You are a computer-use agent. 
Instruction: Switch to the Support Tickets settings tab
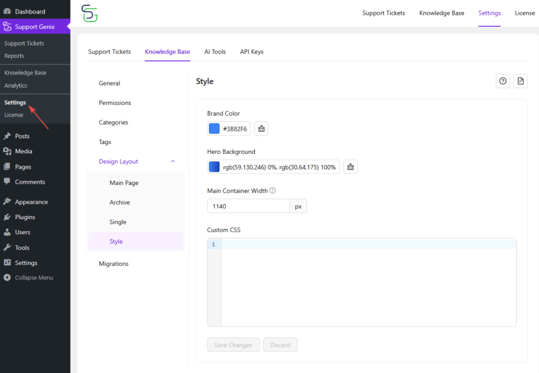point(109,52)
